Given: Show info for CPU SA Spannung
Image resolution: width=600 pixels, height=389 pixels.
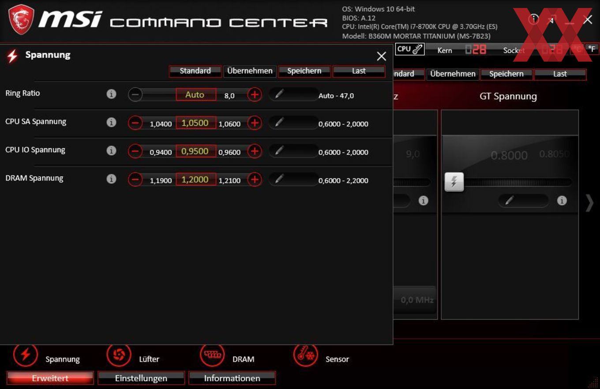Looking at the screenshot, I should point(111,122).
